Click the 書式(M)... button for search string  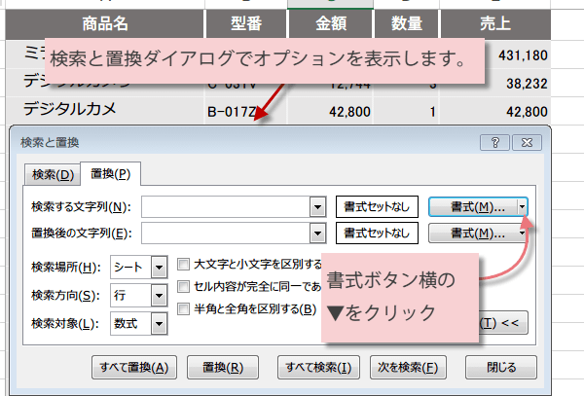tap(473, 207)
